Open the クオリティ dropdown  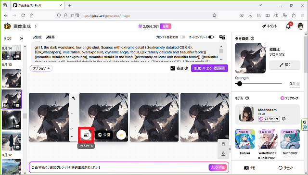click(x=269, y=119)
